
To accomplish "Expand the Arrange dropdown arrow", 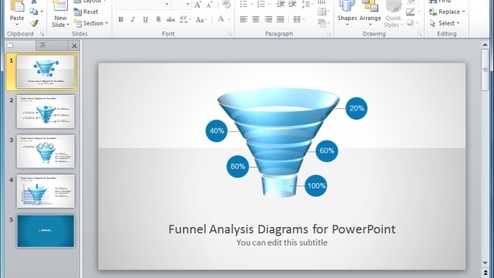I will coord(370,25).
